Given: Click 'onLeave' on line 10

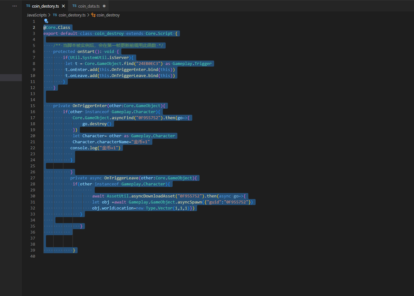Looking at the screenshot, I should [79, 75].
